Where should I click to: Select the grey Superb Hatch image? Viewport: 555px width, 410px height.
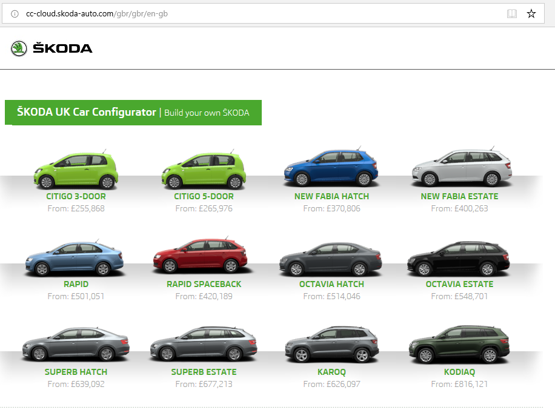(76, 344)
